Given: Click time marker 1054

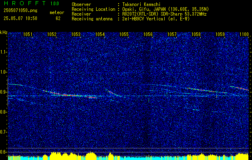Looking at the screenshot, I should click(100, 34).
